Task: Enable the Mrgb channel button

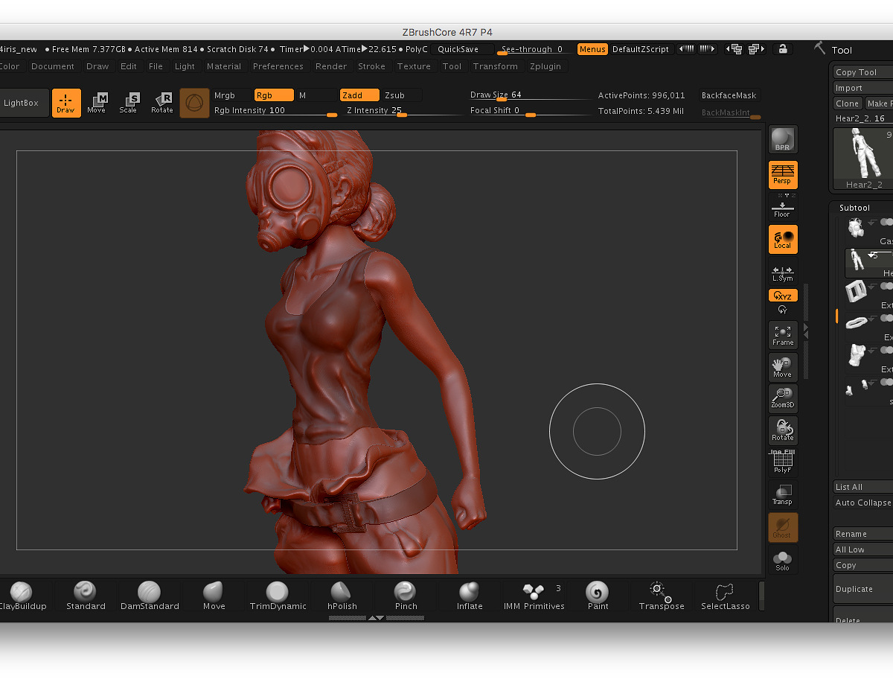Action: 232,95
